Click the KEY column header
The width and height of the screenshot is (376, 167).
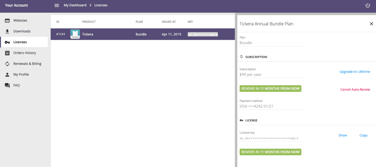pos(190,22)
